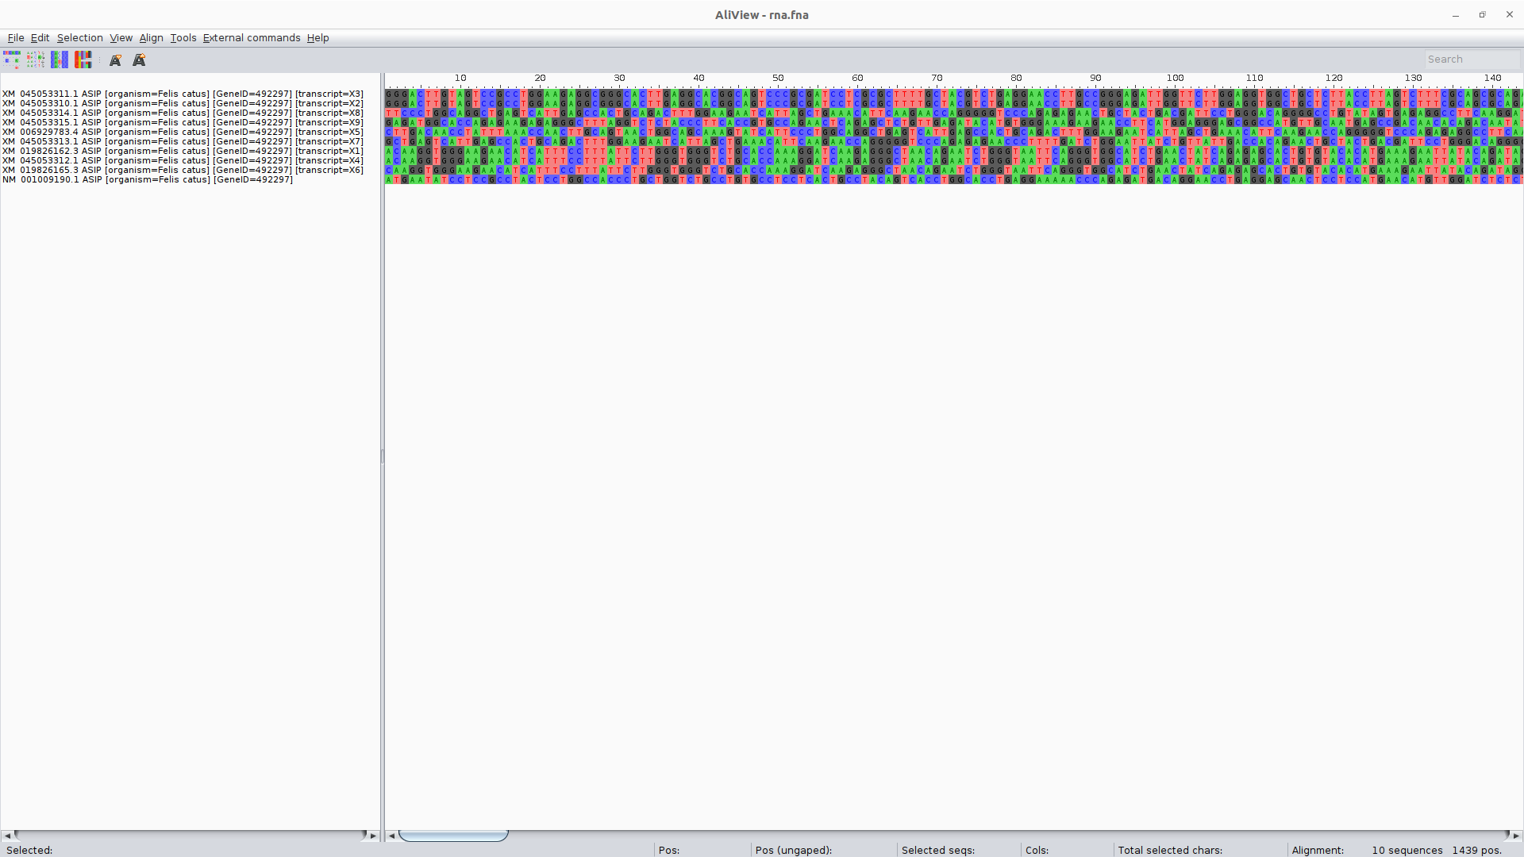Open the Align menu
Image resolution: width=1524 pixels, height=857 pixels.
click(x=151, y=38)
